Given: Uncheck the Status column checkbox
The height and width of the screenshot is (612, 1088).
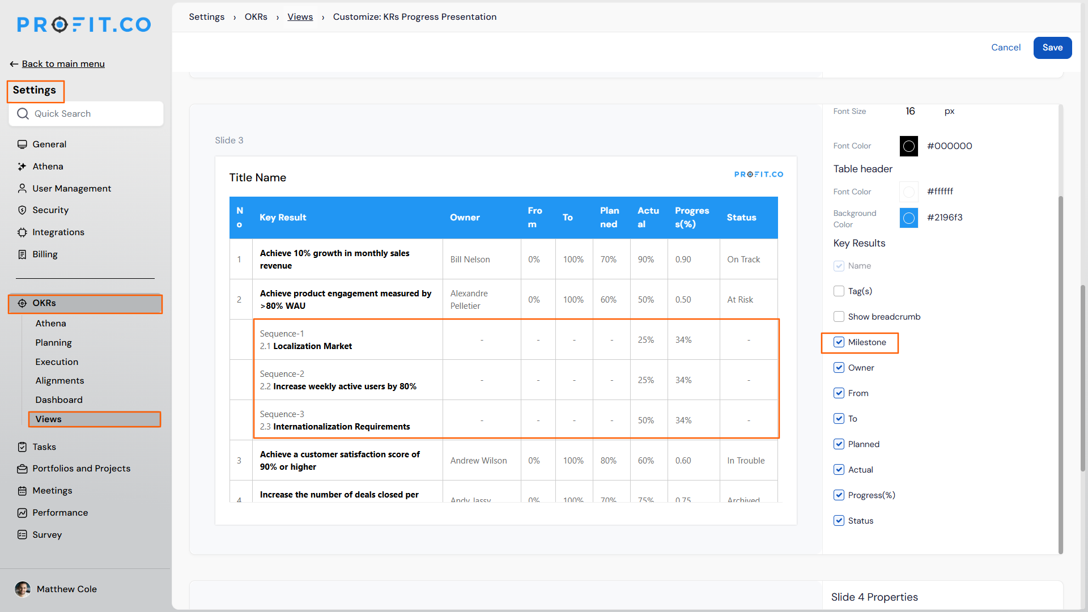Looking at the screenshot, I should tap(839, 521).
